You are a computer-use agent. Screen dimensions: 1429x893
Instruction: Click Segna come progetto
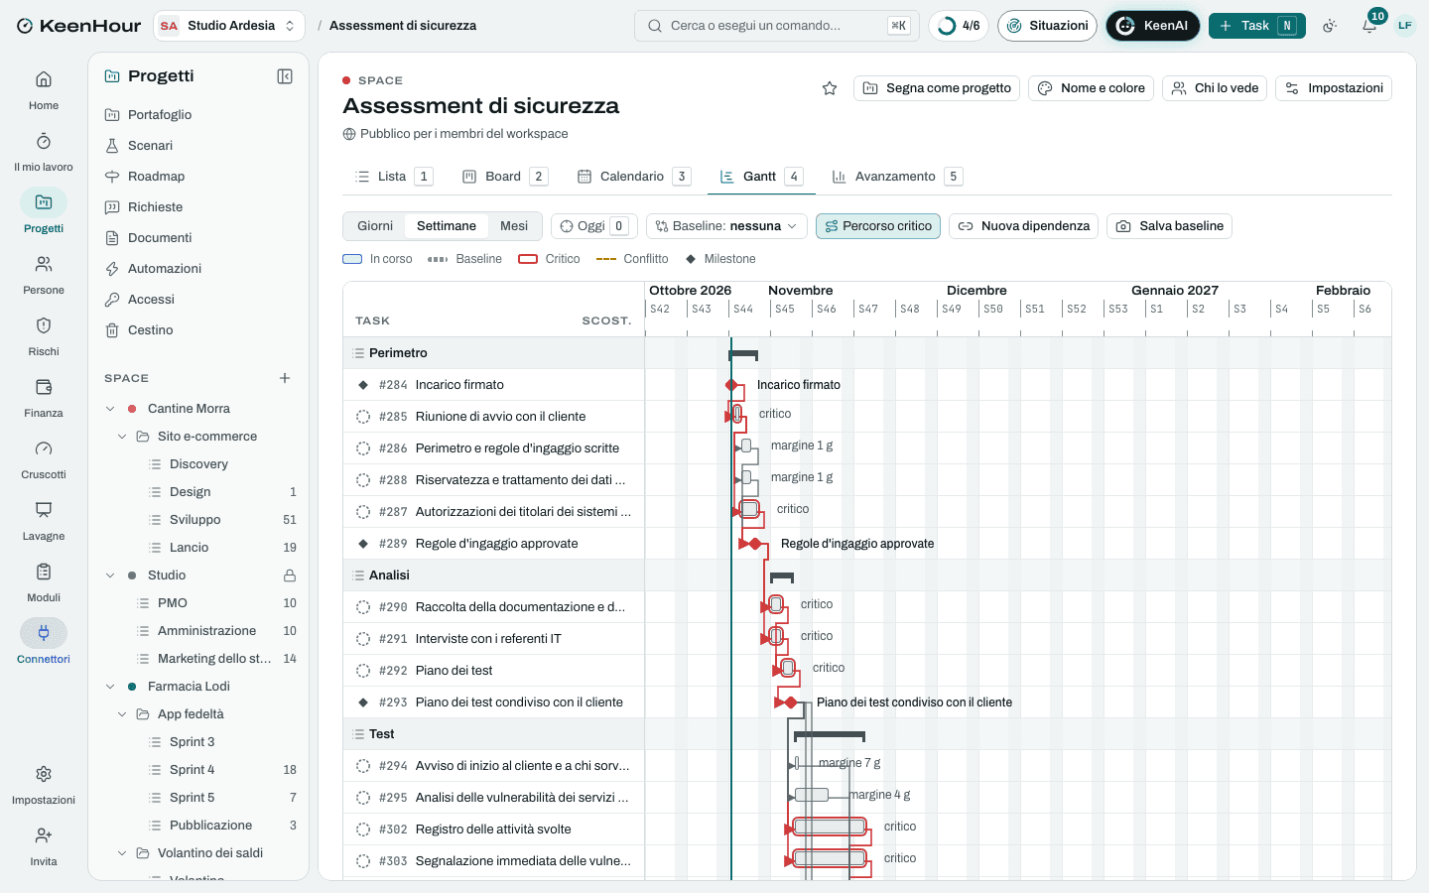(x=937, y=88)
